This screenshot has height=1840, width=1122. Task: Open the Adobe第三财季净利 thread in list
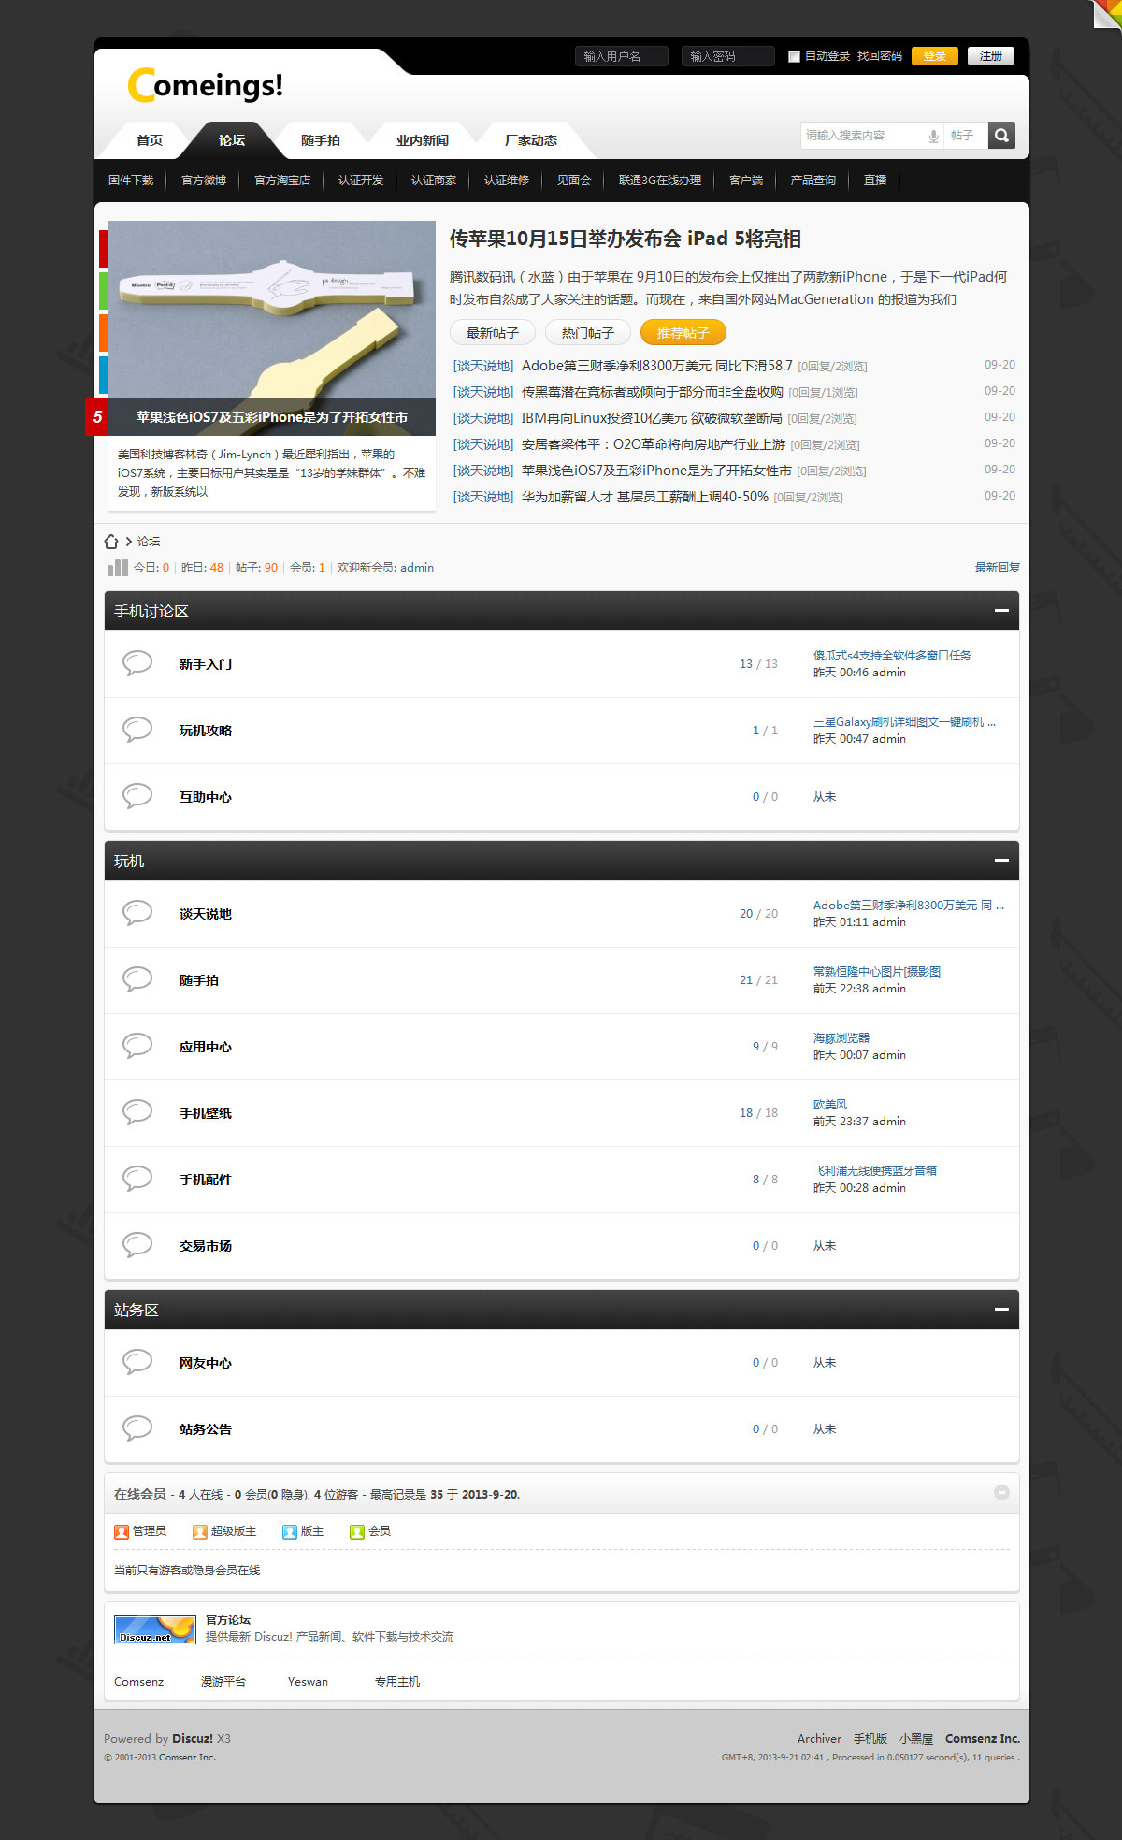point(657,366)
